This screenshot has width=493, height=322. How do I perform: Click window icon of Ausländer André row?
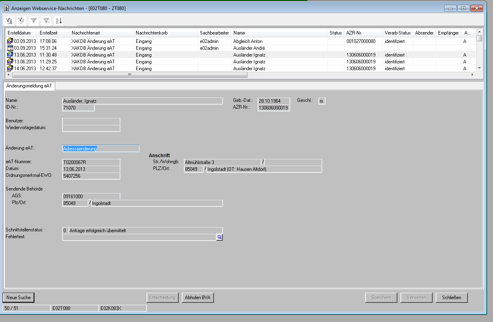pyautogui.click(x=10, y=48)
